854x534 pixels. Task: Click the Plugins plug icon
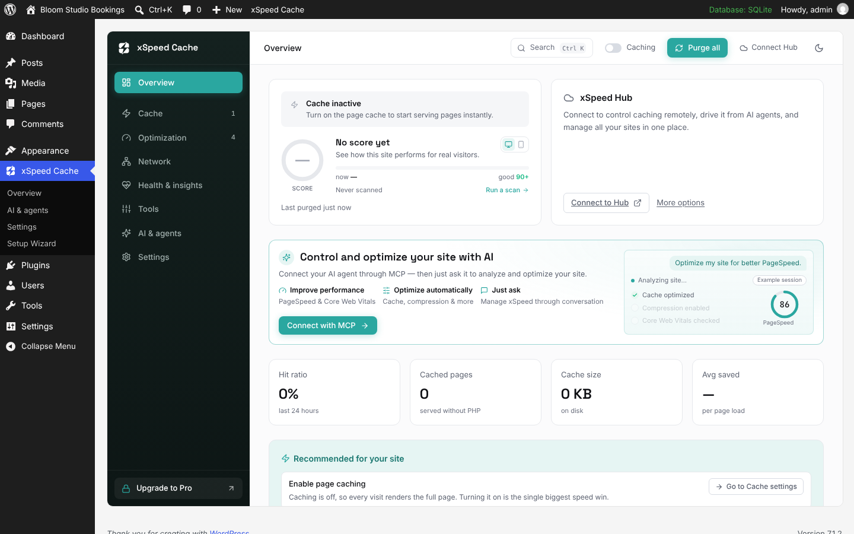click(x=11, y=265)
